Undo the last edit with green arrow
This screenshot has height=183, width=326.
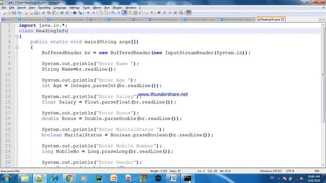pos(62,13)
